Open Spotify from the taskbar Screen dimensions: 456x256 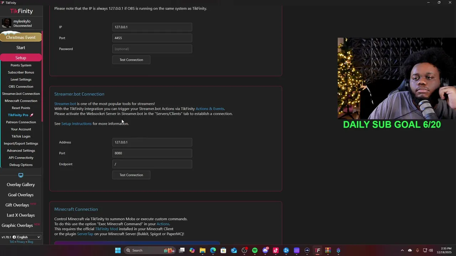click(255, 250)
